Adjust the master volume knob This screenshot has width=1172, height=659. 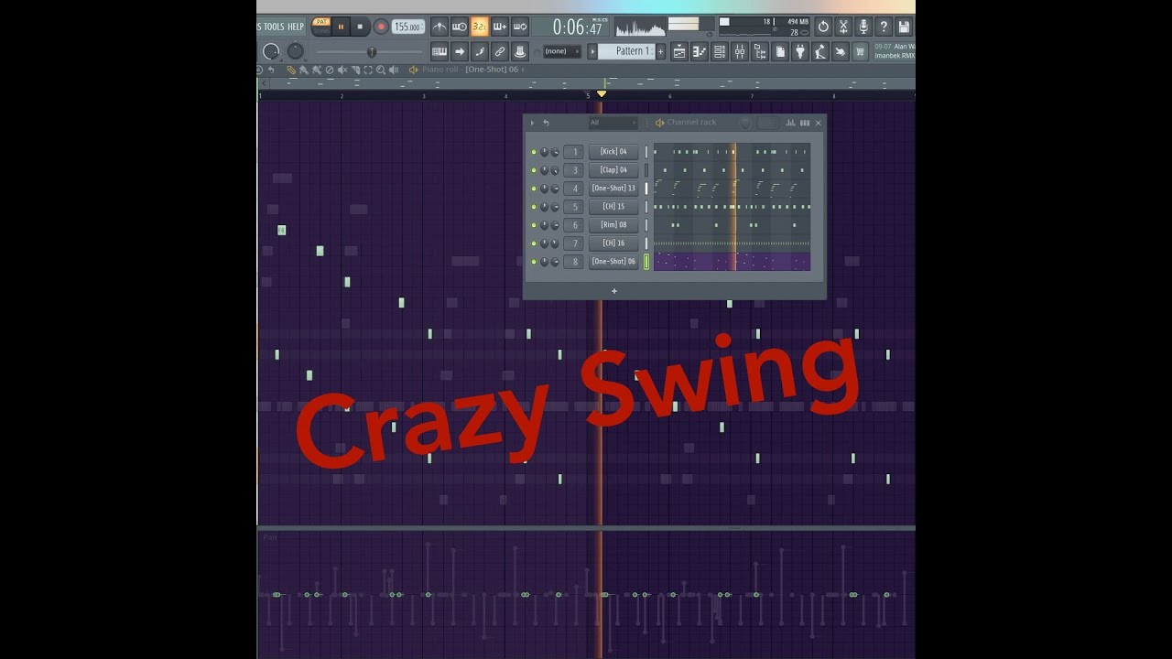tap(271, 51)
